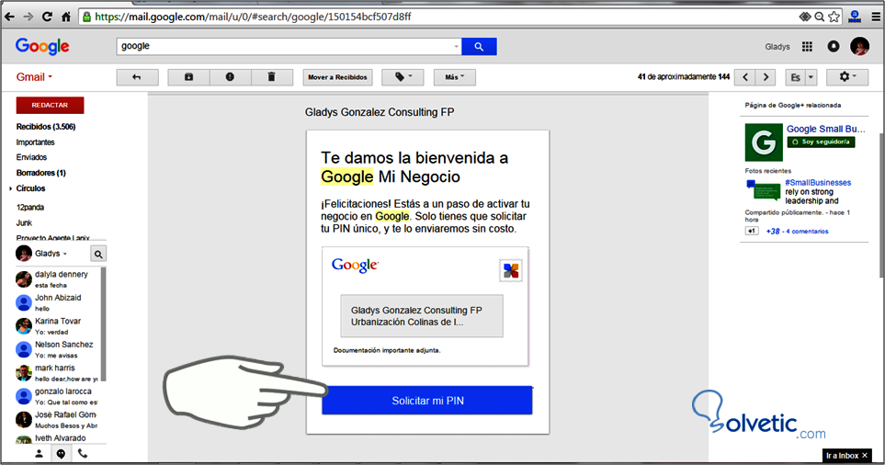This screenshot has width=885, height=465.
Task: Go to the older message arrow
Action: point(766,77)
